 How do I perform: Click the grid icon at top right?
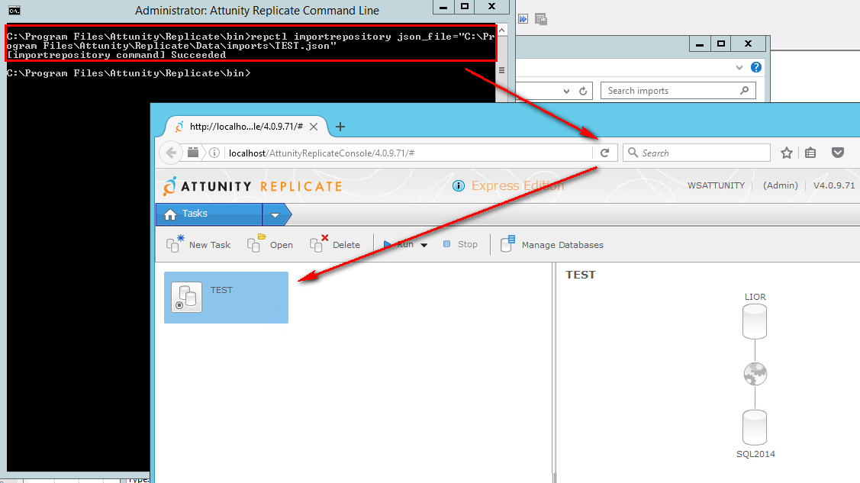click(541, 19)
